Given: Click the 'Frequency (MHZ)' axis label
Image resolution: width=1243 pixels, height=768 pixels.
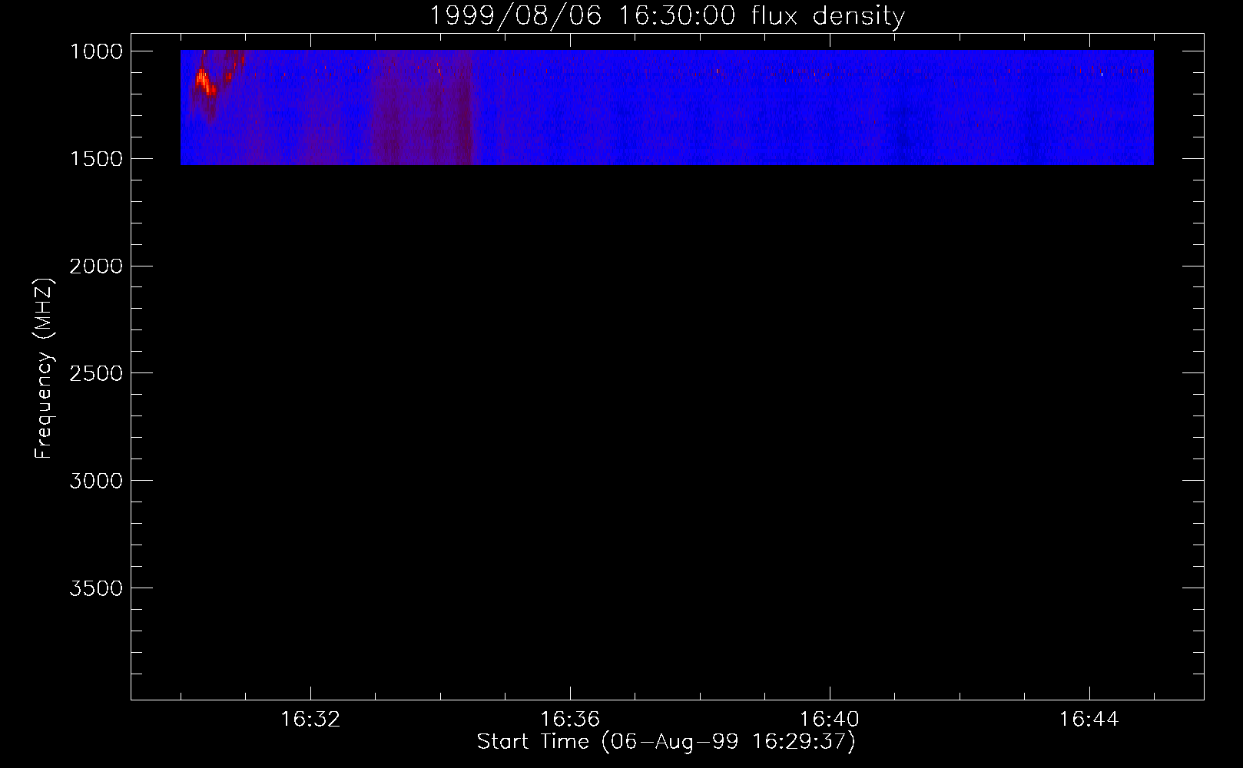Looking at the screenshot, I should (x=44, y=368).
